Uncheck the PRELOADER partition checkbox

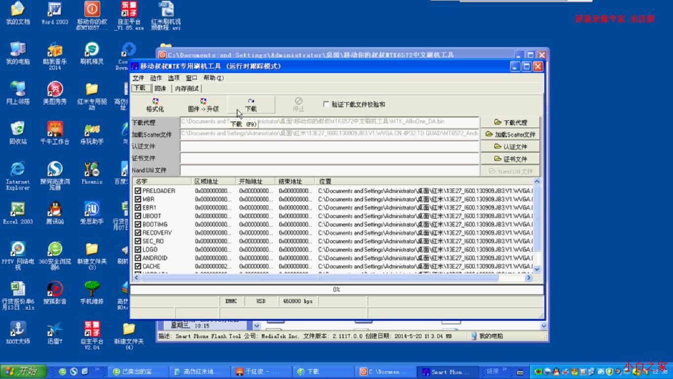[x=138, y=190]
